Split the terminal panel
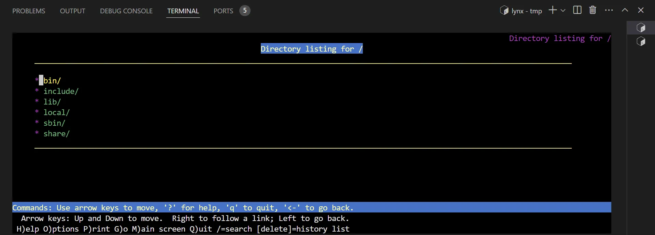Image resolution: width=655 pixels, height=235 pixels. (577, 10)
